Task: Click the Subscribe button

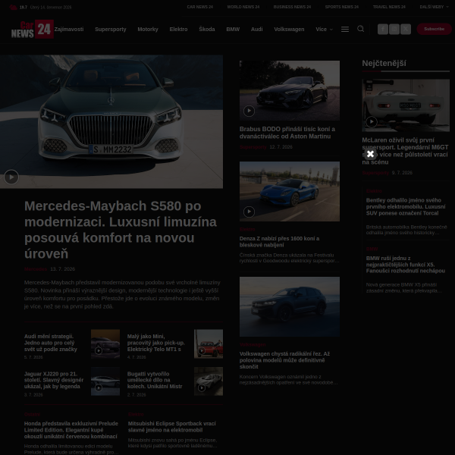Action: coord(434,29)
